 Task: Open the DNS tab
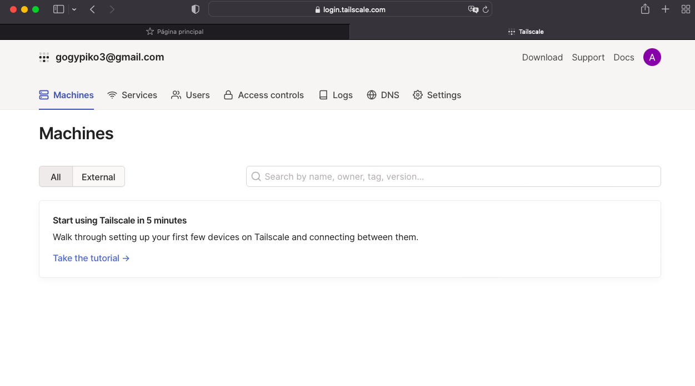click(383, 95)
